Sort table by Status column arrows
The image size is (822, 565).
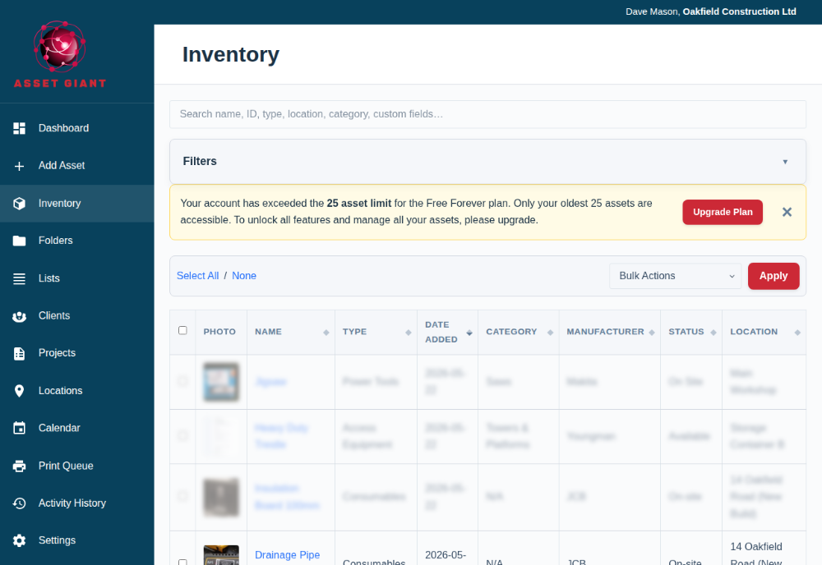(713, 333)
